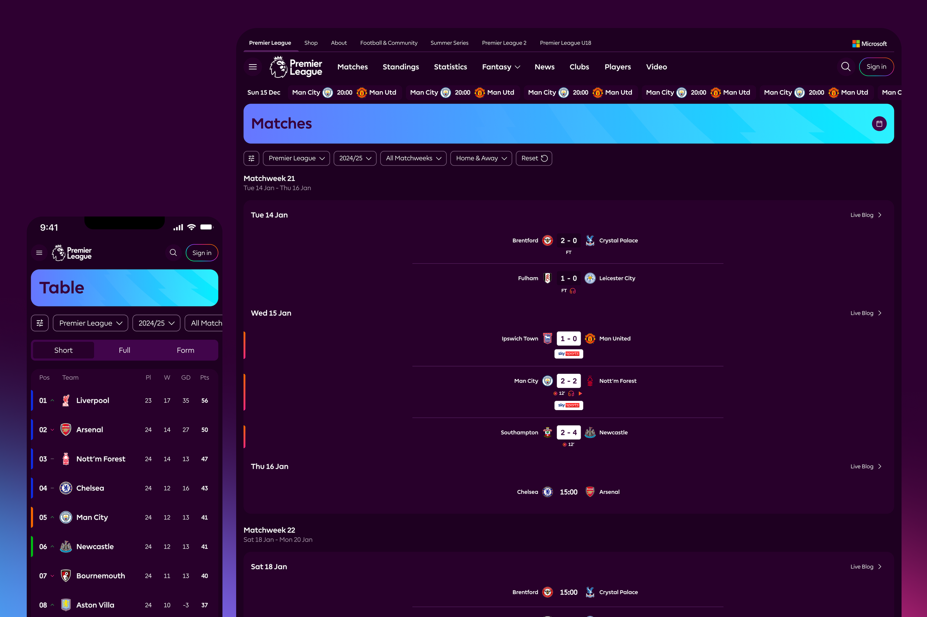Open the mobile 2024/25 season dropdown
The width and height of the screenshot is (927, 617).
point(156,323)
